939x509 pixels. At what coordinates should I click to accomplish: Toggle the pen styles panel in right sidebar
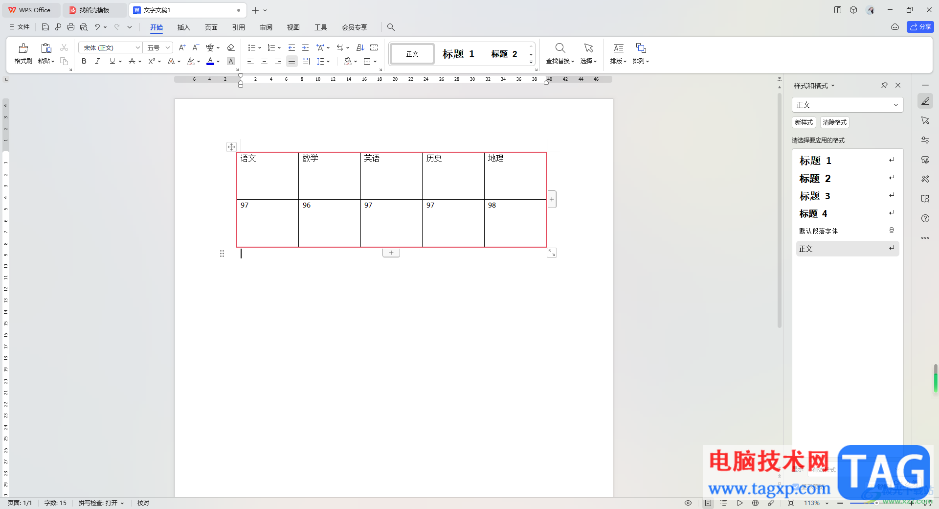(925, 101)
